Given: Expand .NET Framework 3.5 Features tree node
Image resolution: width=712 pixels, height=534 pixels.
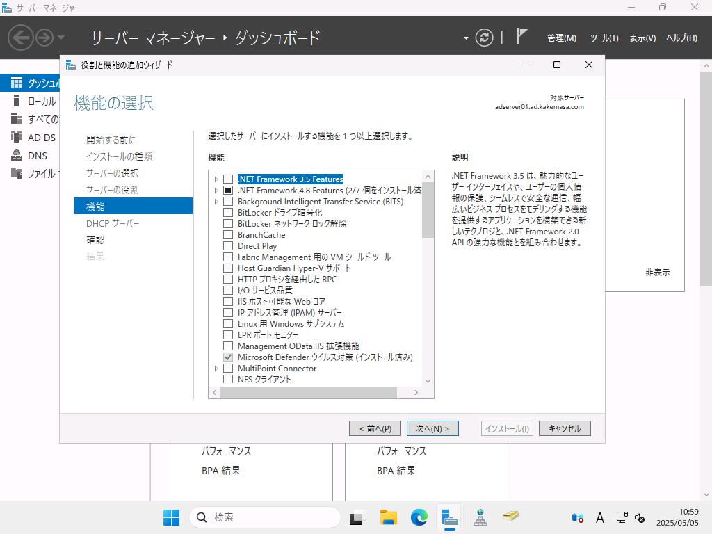Looking at the screenshot, I should 216,179.
